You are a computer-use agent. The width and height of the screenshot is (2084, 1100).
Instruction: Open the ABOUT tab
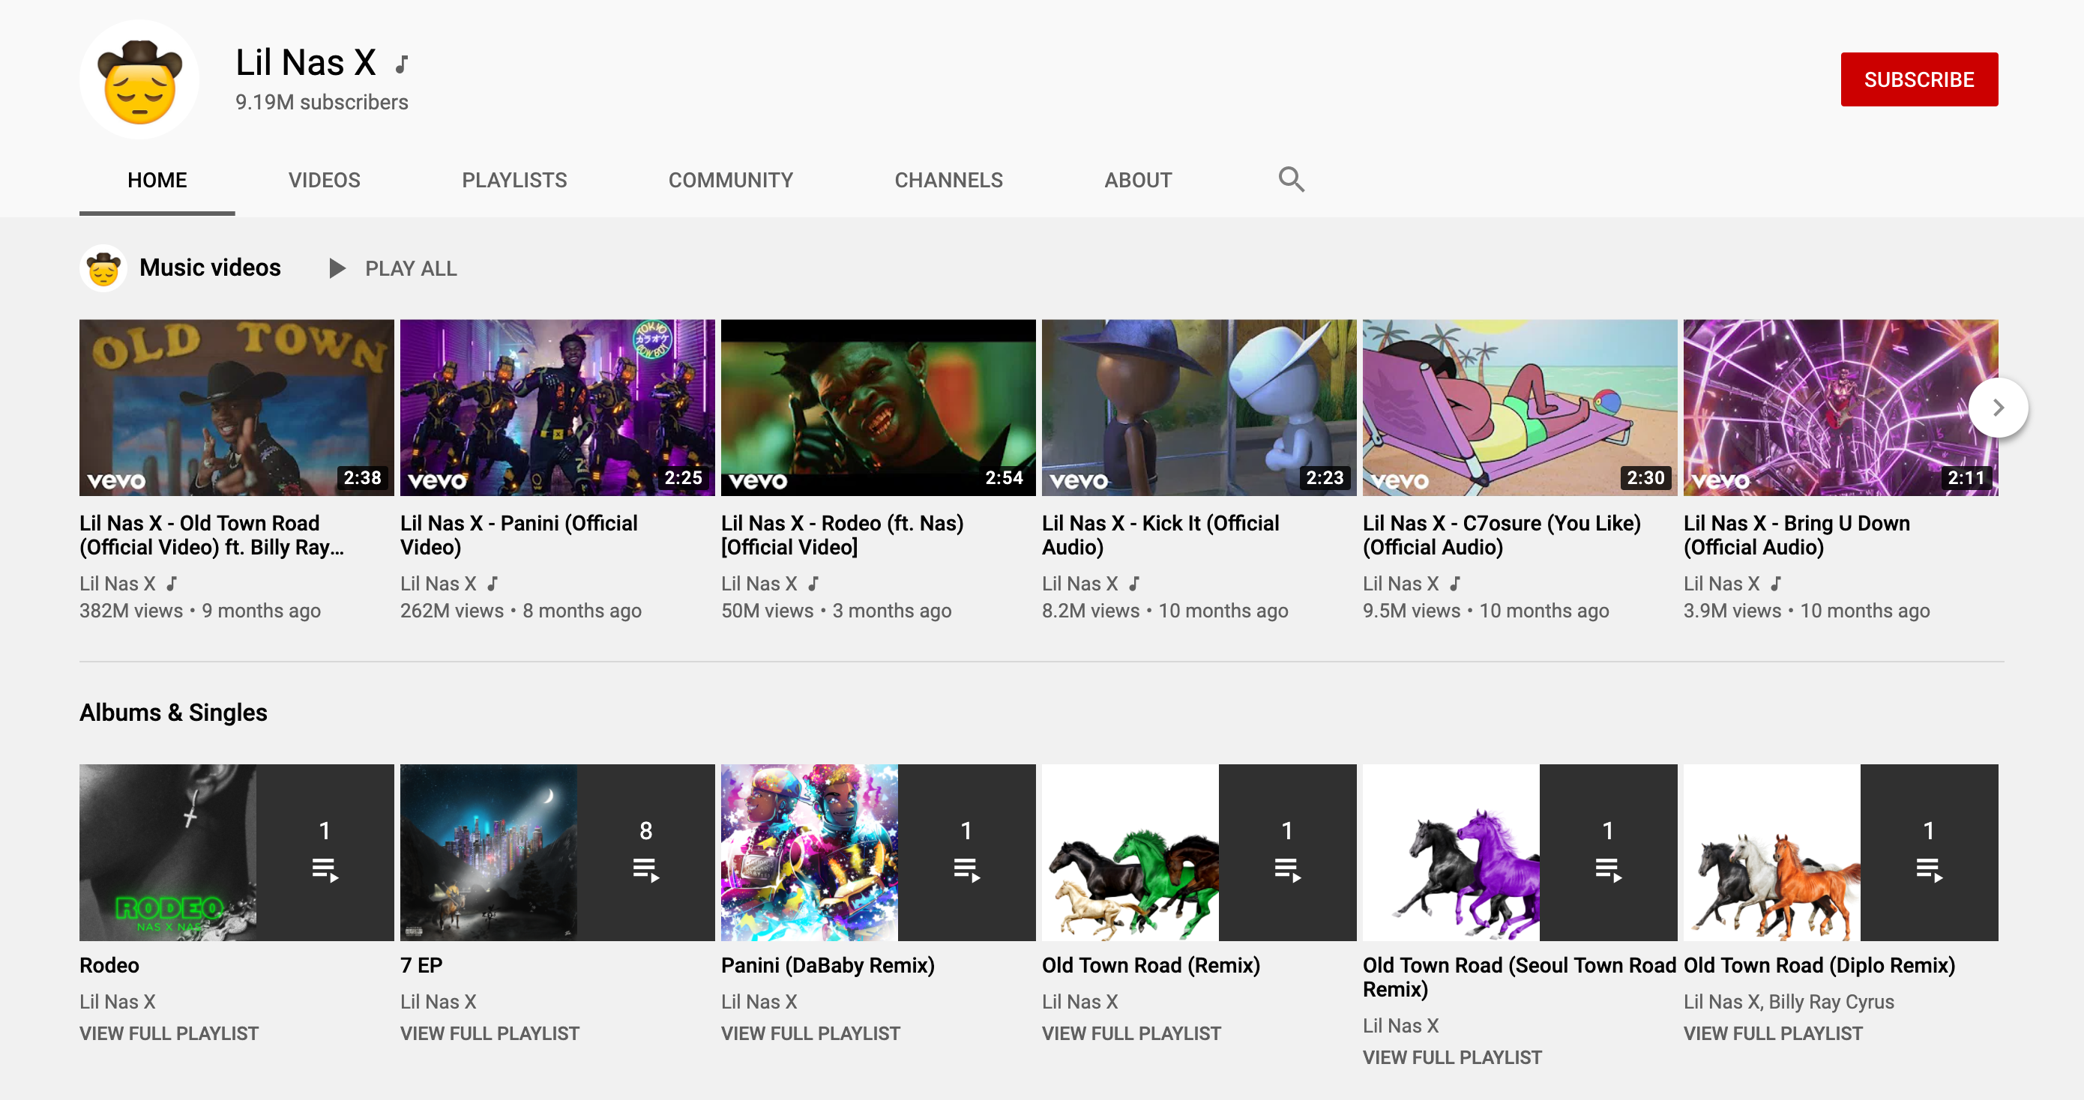[1137, 180]
